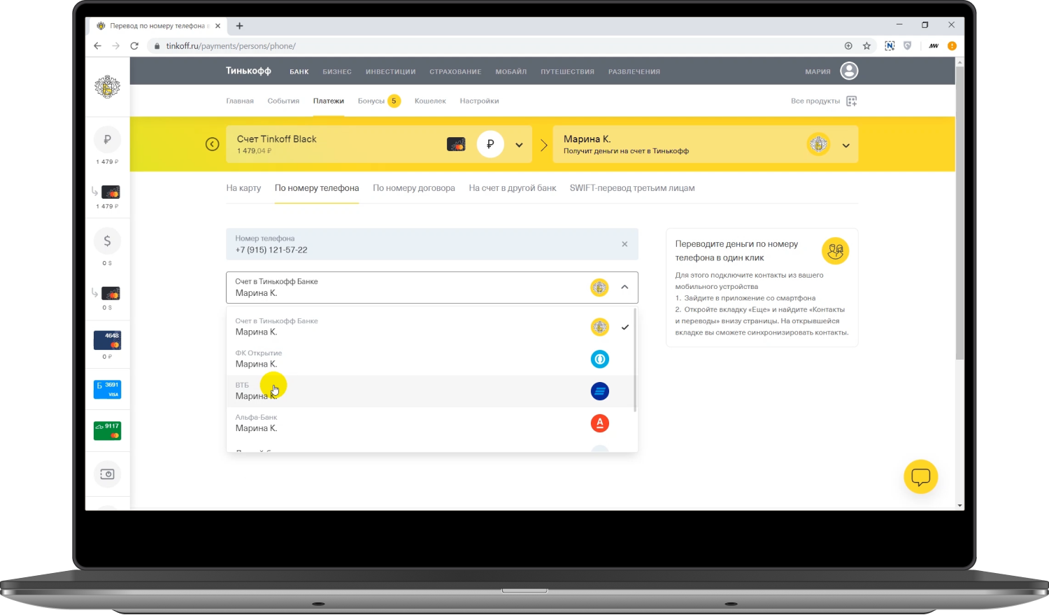Click the ФК Открытие blue logo icon
This screenshot has height=615, width=1049.
tap(600, 359)
